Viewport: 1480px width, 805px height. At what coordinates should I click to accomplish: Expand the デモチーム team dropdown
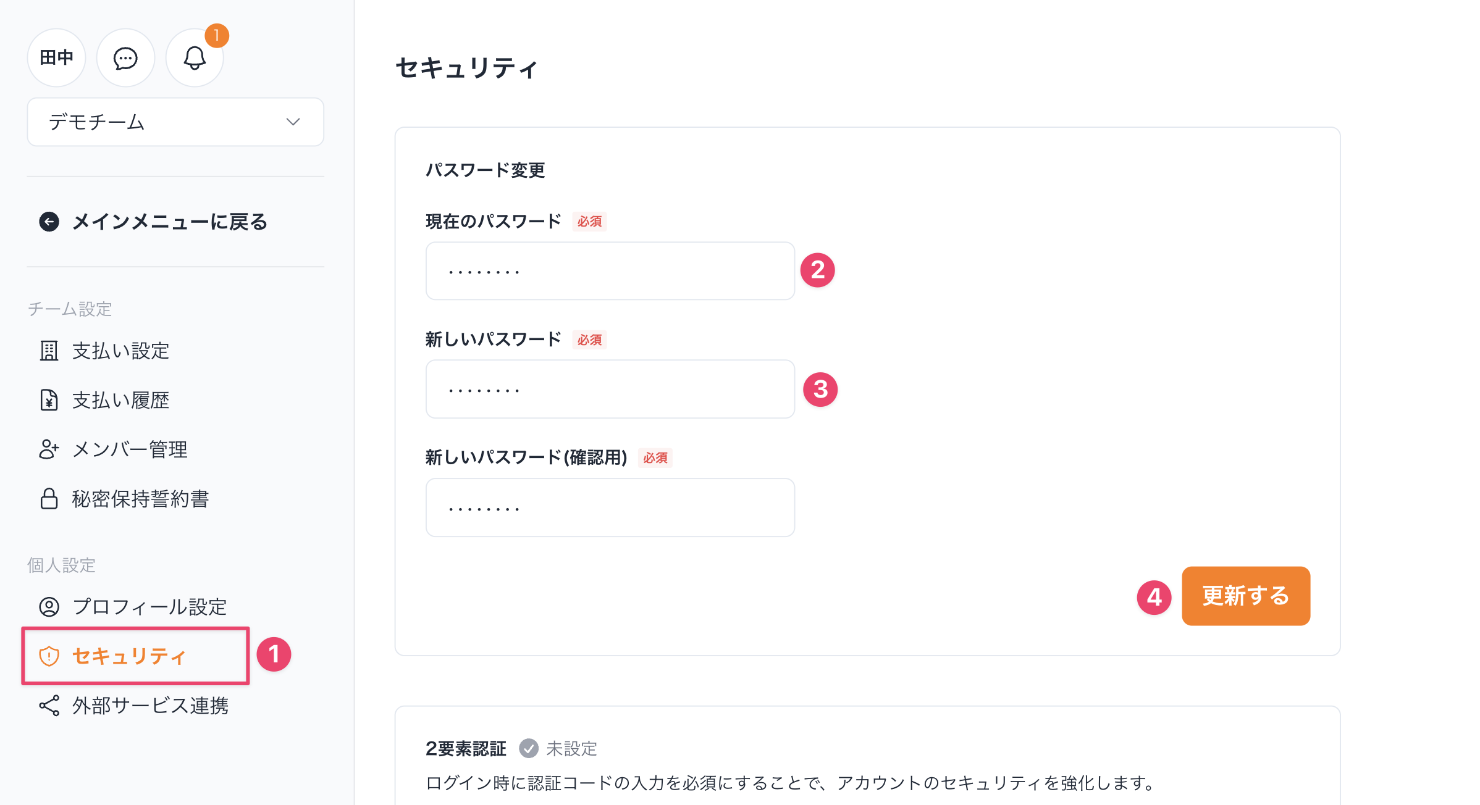point(175,122)
